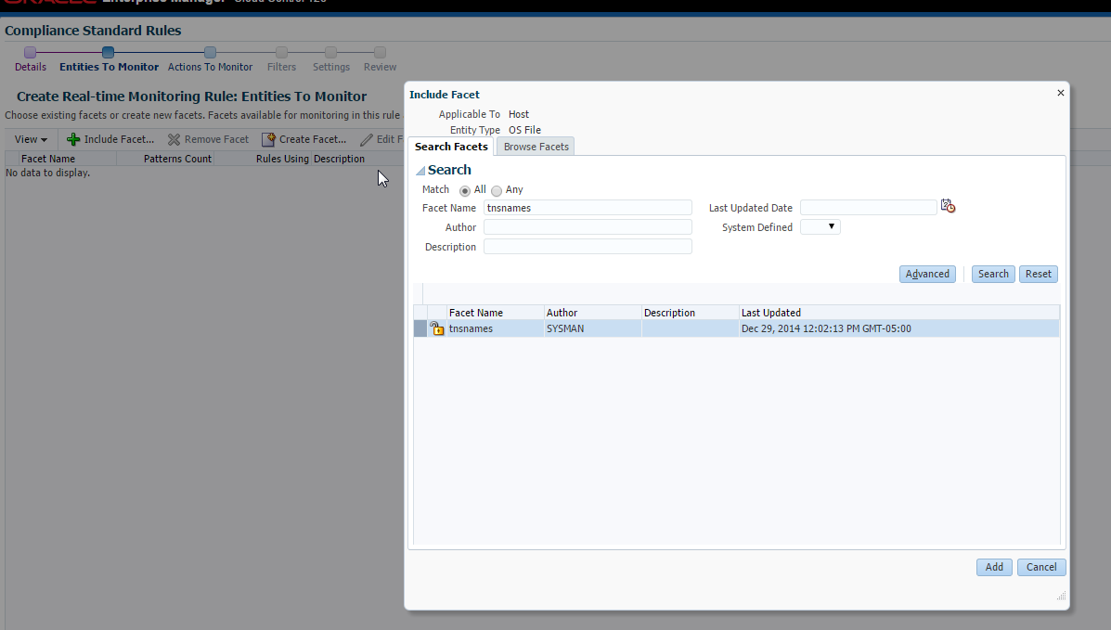
Task: Click the Search button
Action: tap(993, 275)
